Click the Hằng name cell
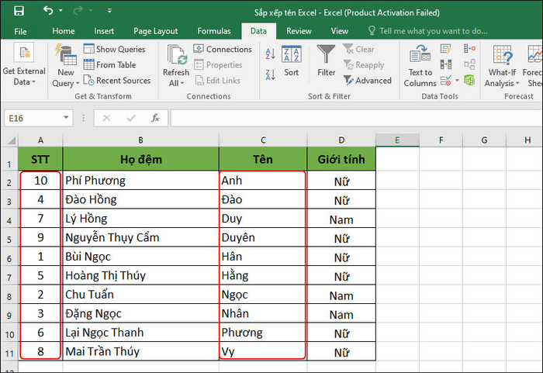 click(263, 276)
